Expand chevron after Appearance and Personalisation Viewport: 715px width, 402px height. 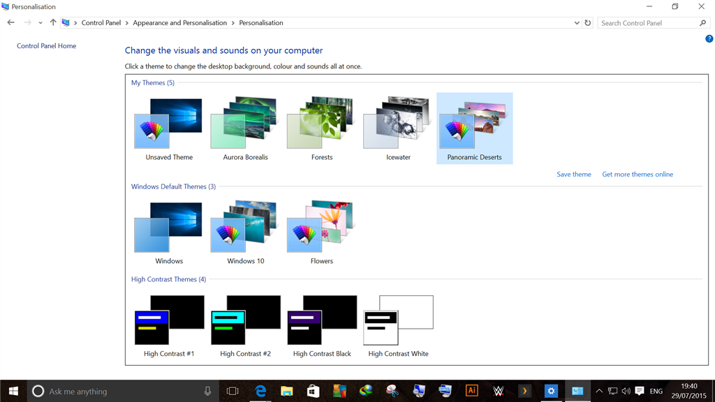[x=233, y=23]
